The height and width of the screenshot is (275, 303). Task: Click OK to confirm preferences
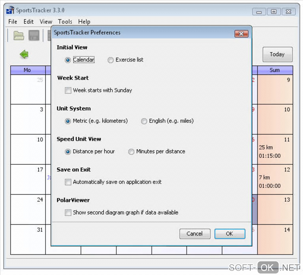[x=230, y=234]
